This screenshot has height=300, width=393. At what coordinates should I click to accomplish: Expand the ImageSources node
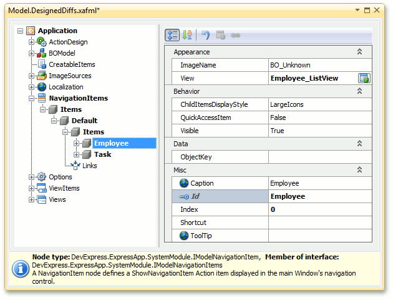[31, 76]
